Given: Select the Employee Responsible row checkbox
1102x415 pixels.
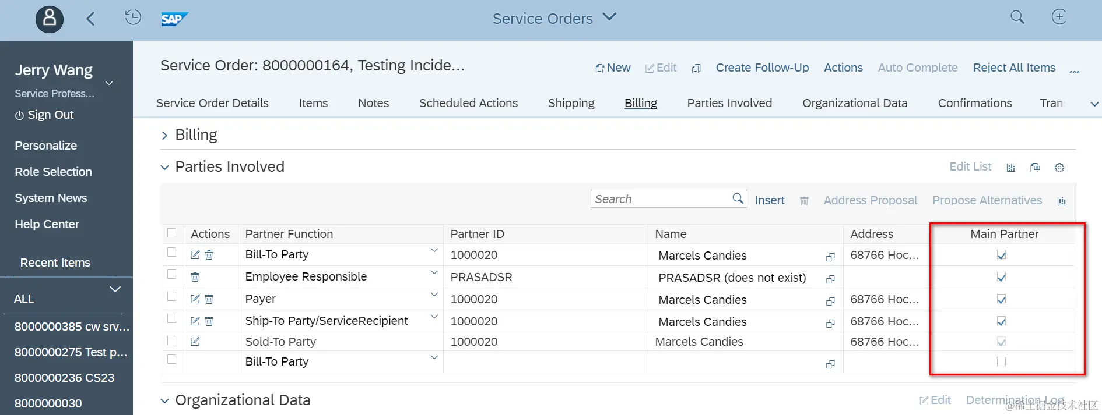Looking at the screenshot, I should [x=171, y=274].
